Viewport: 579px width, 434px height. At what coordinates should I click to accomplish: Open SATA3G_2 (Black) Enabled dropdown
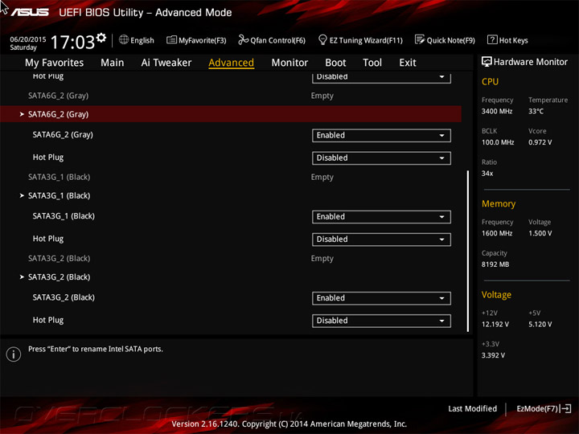coord(381,298)
